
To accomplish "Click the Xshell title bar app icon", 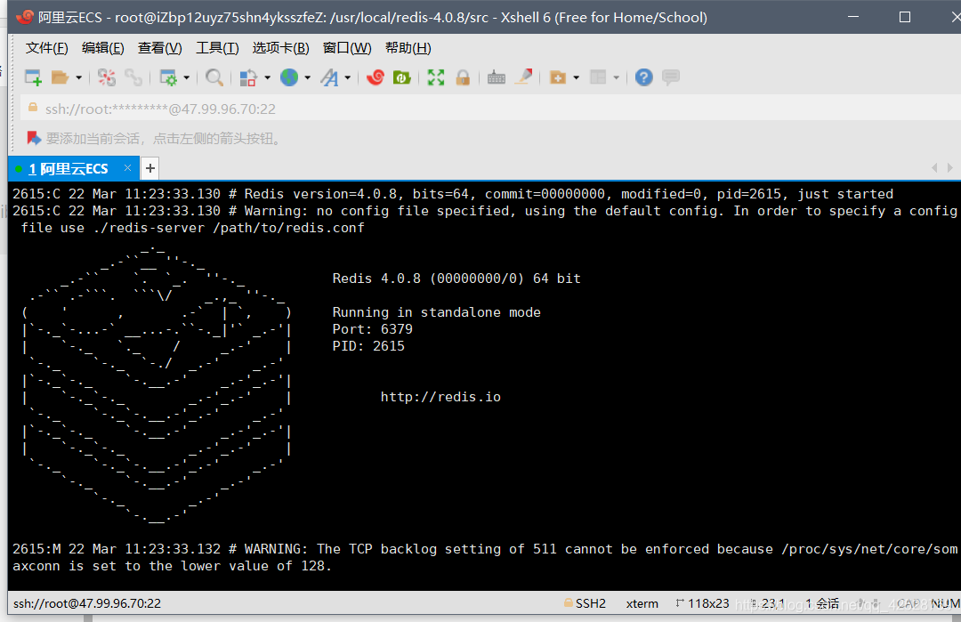I will [x=25, y=17].
